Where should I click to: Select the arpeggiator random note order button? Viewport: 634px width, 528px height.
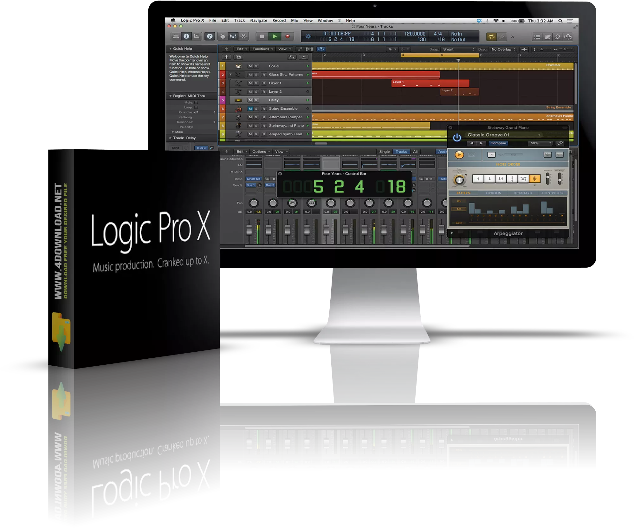[523, 179]
